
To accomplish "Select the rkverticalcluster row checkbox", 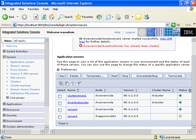I will tap(60, 103).
